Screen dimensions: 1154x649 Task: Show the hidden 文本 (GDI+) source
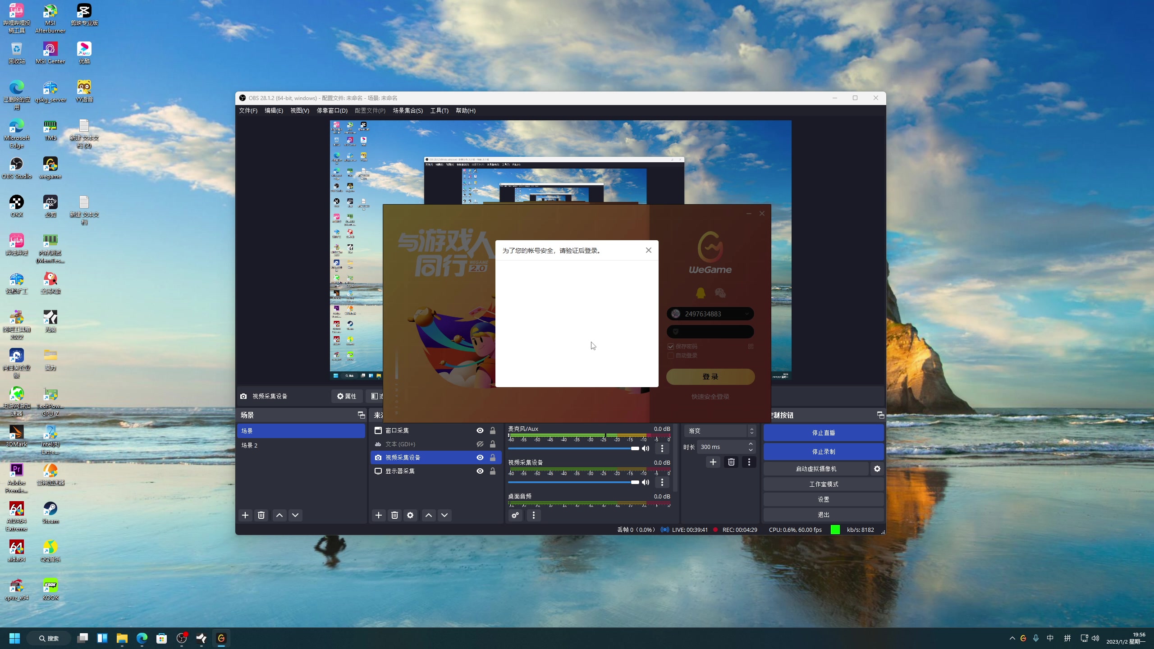pyautogui.click(x=480, y=444)
